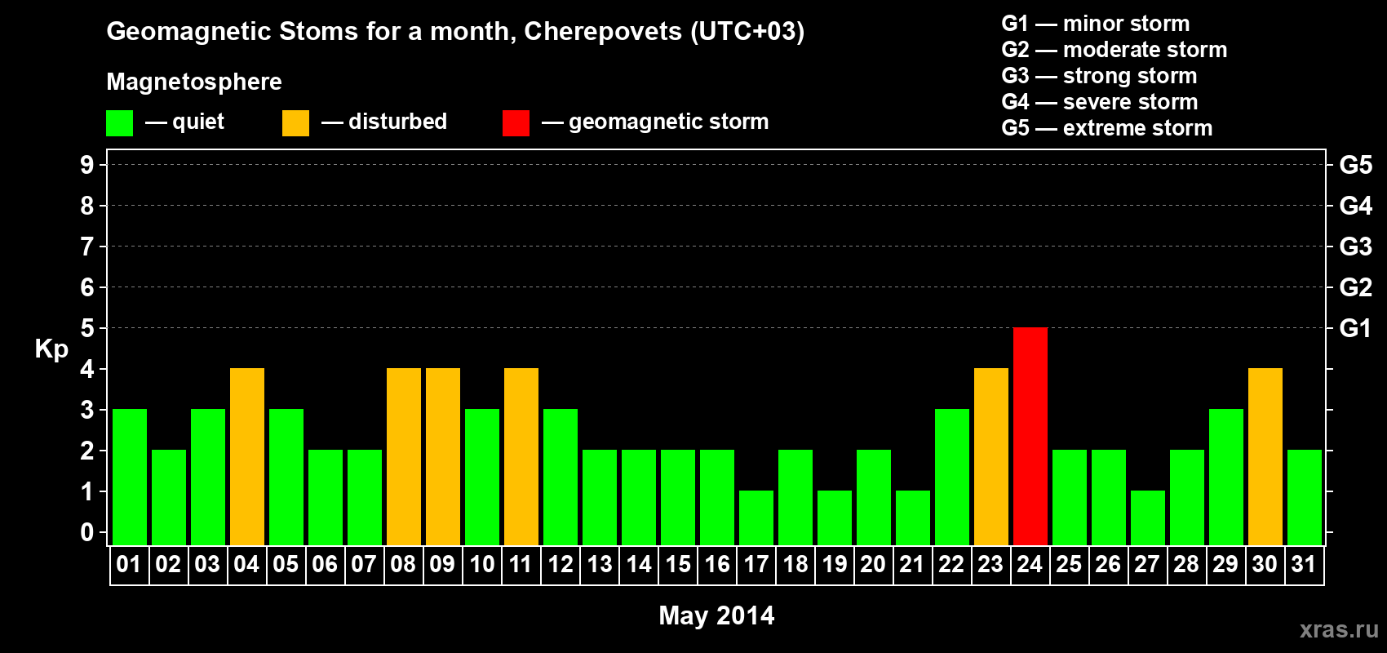Select the orange bar for day 08
The width and height of the screenshot is (1387, 653).
(404, 457)
